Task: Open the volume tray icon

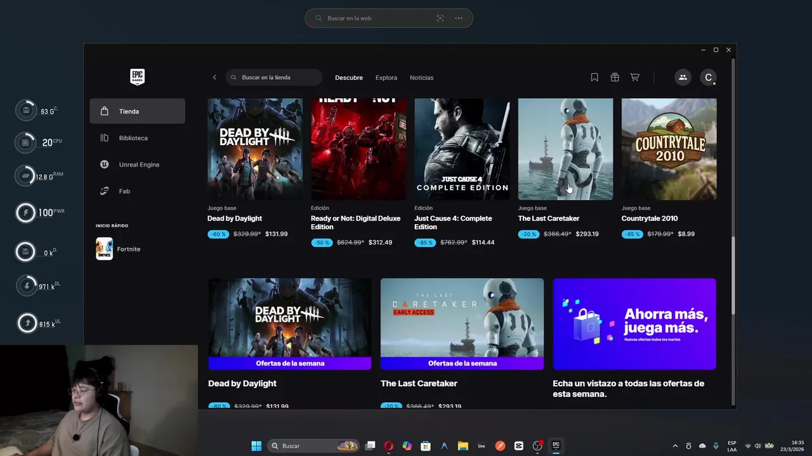Action: point(757,446)
